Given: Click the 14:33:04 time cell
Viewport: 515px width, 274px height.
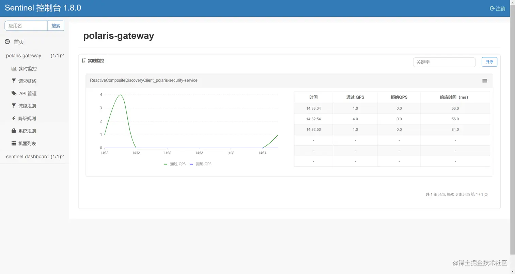Looking at the screenshot, I should (x=313, y=108).
